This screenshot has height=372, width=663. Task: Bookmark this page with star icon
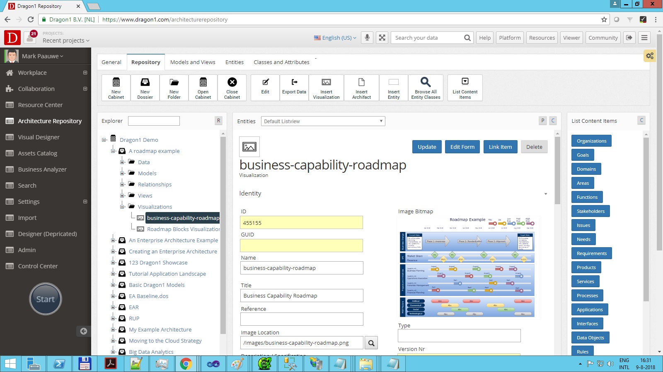point(604,19)
